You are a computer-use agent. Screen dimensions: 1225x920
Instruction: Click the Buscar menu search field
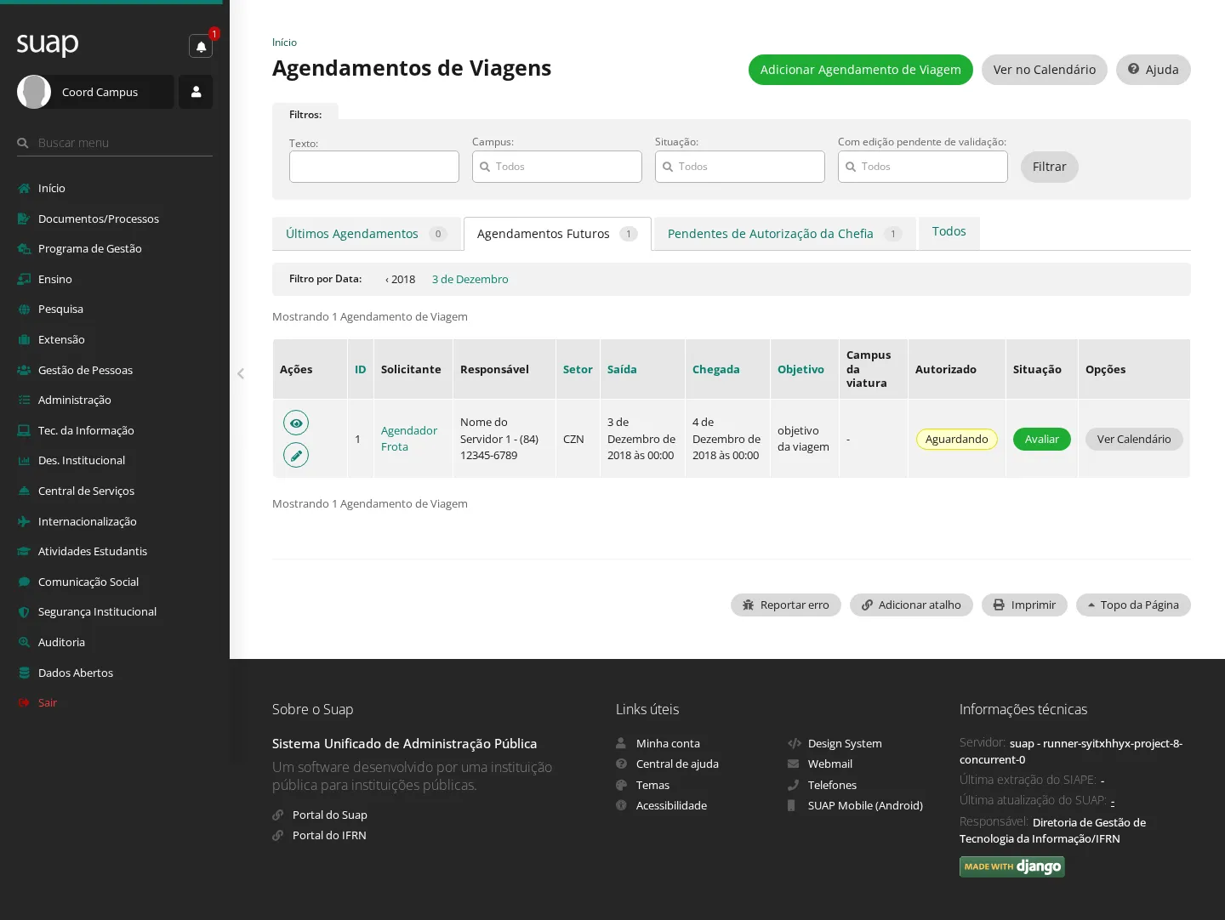[115, 143]
